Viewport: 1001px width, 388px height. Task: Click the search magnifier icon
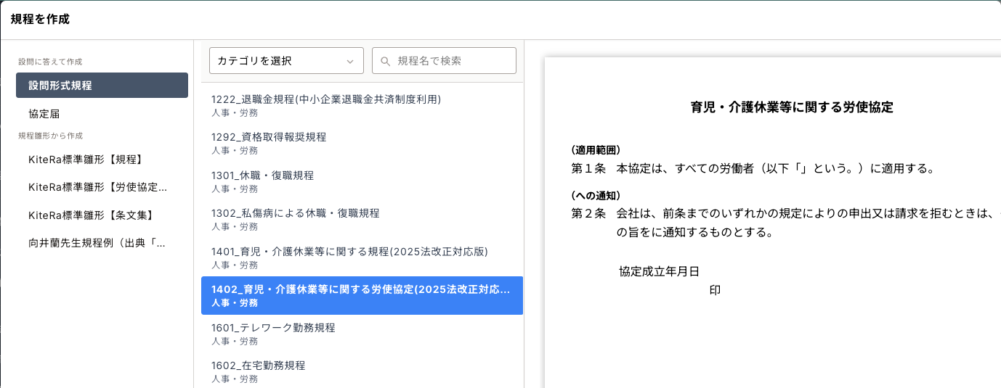tap(386, 61)
